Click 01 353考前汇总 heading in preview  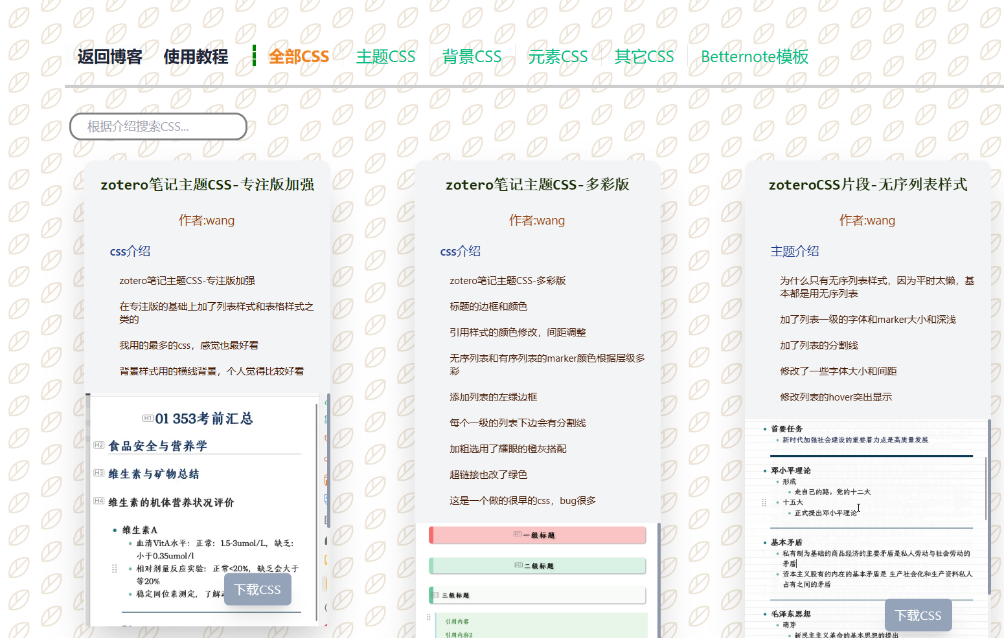[203, 419]
